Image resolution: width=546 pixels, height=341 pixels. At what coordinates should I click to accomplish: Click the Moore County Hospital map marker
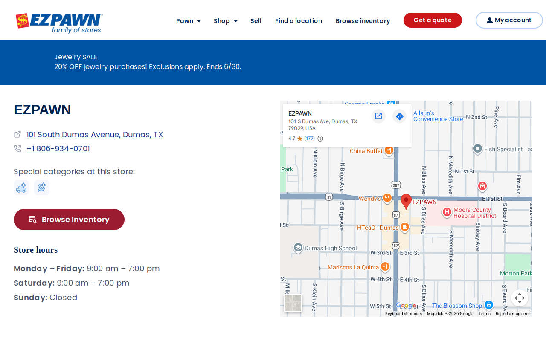coord(447,212)
